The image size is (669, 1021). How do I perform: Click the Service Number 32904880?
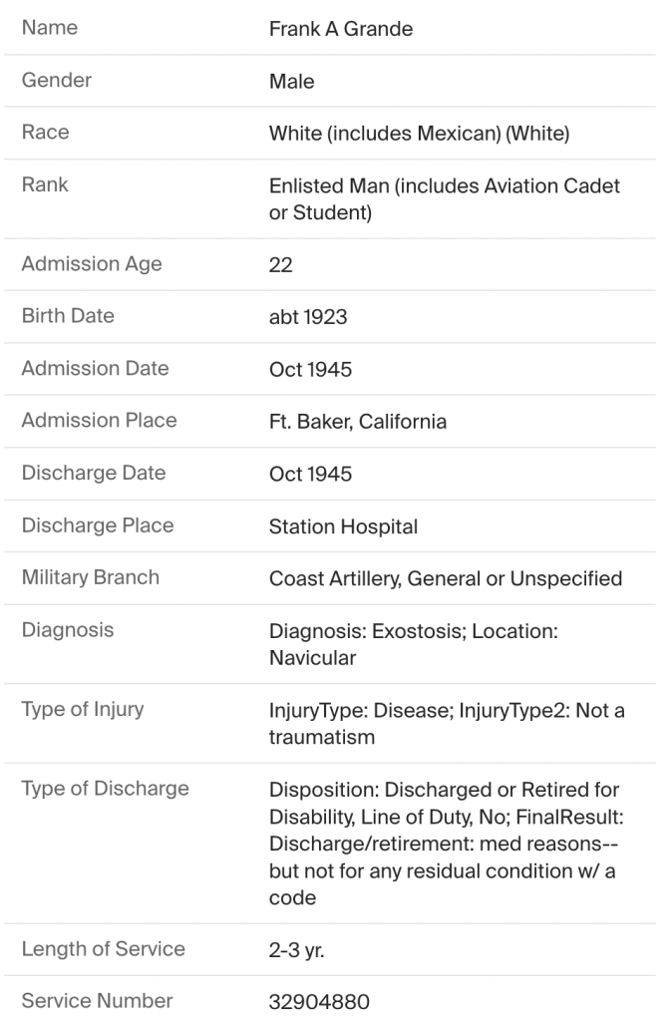[x=319, y=1001]
